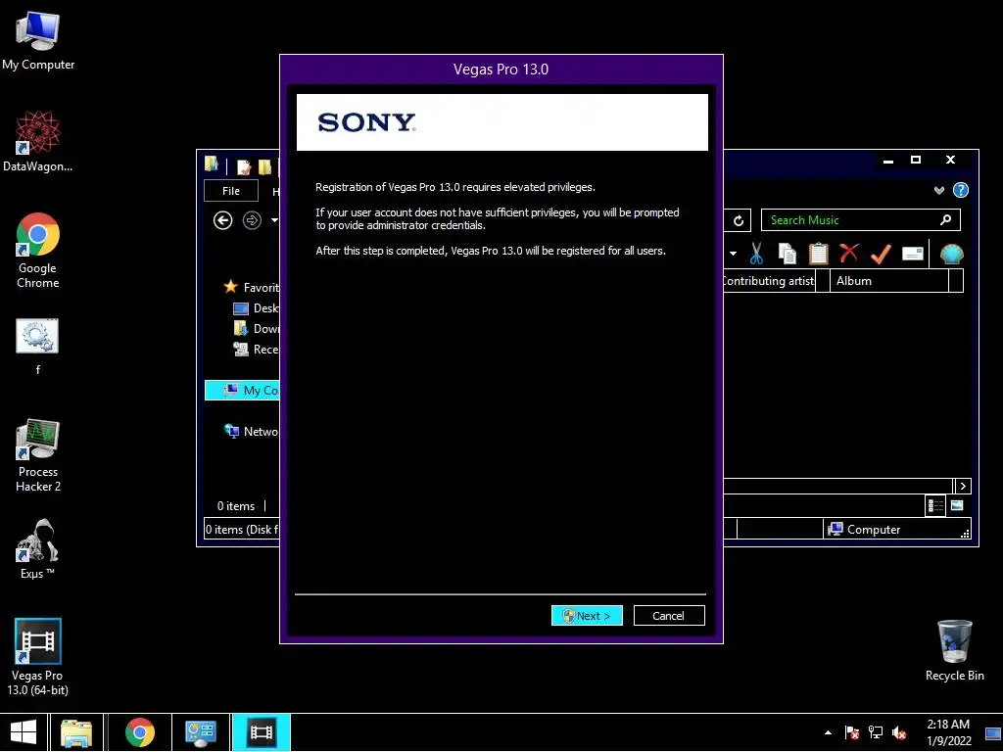
Task: Sort by the Album column header
Action: (x=889, y=281)
